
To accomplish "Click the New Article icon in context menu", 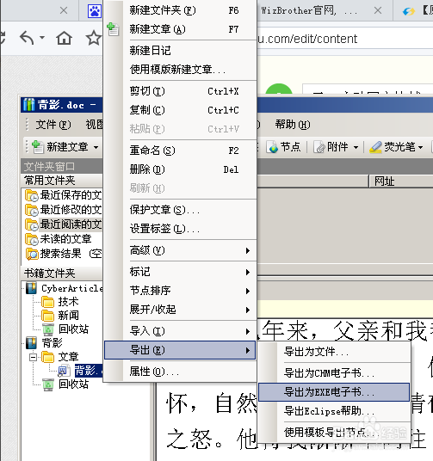I will [x=113, y=29].
